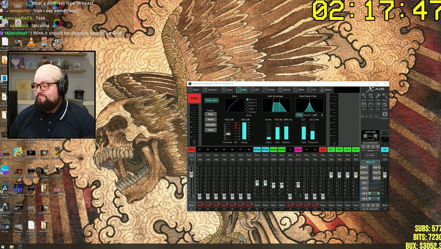Switch to the Channel tab
The height and width of the screenshot is (249, 441).
210,90
